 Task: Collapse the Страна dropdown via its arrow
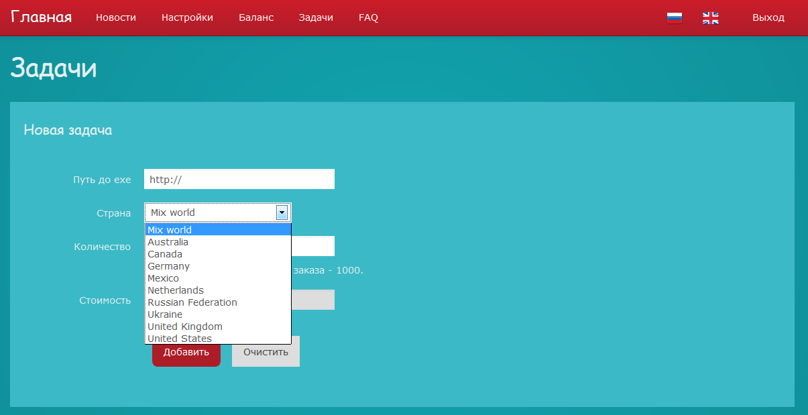(282, 213)
